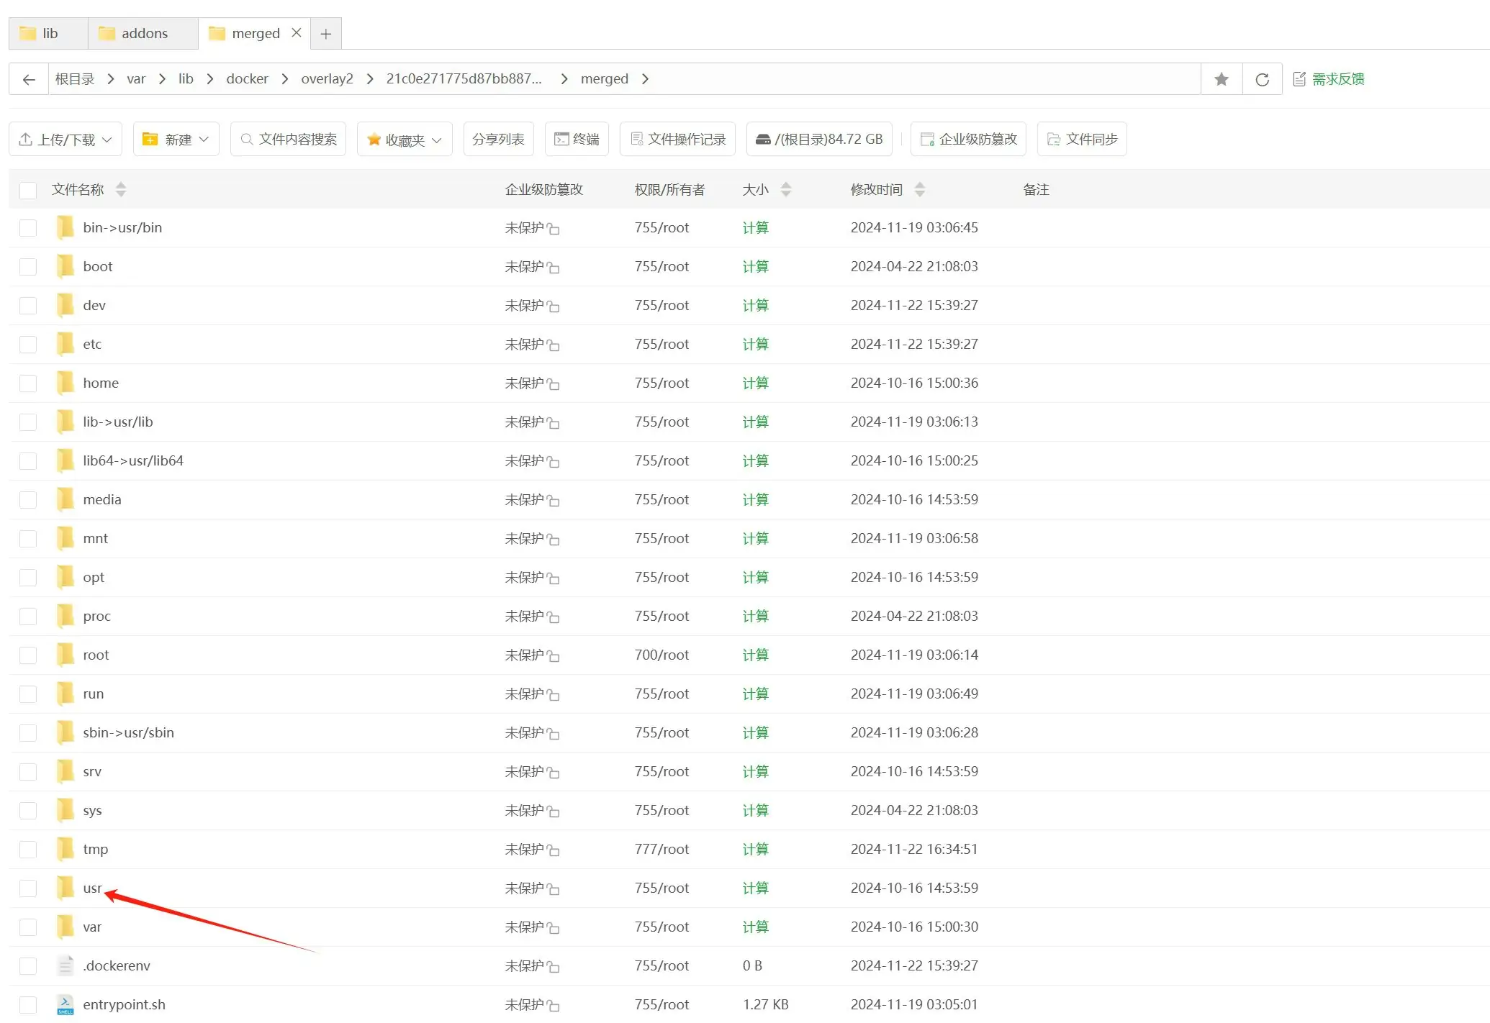Viewport: 1490px width, 1023px height.
Task: Expand the 上传/下载 dropdown
Action: (66, 139)
